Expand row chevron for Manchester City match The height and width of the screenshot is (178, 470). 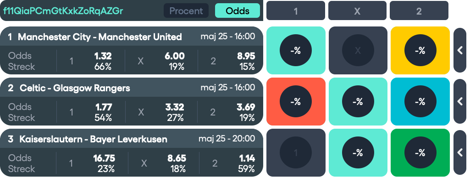[x=460, y=50]
